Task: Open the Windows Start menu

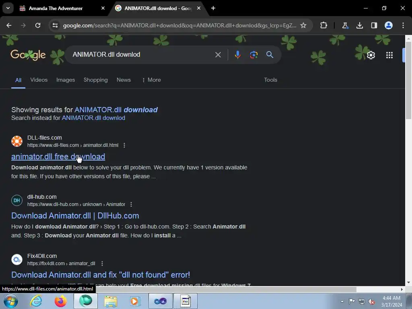Action: point(11,301)
